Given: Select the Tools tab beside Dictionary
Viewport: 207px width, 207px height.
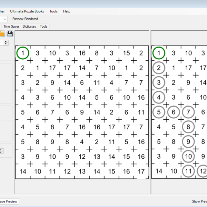Looking at the screenshot, I should click(x=43, y=26).
